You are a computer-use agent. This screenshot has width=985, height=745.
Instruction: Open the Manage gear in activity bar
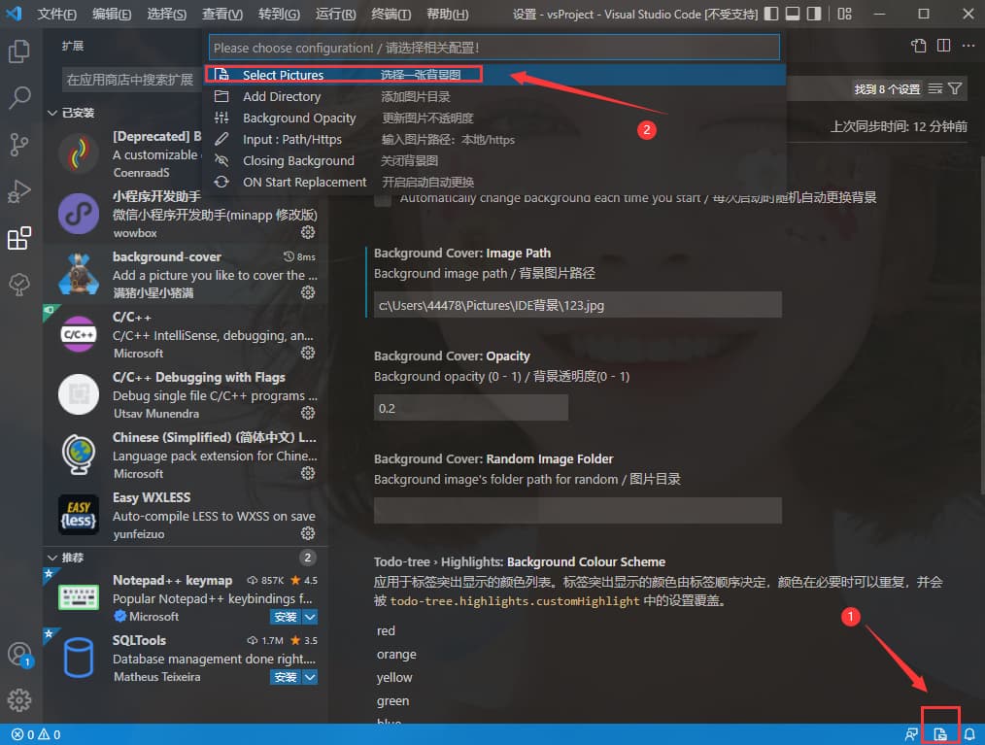pyautogui.click(x=19, y=699)
